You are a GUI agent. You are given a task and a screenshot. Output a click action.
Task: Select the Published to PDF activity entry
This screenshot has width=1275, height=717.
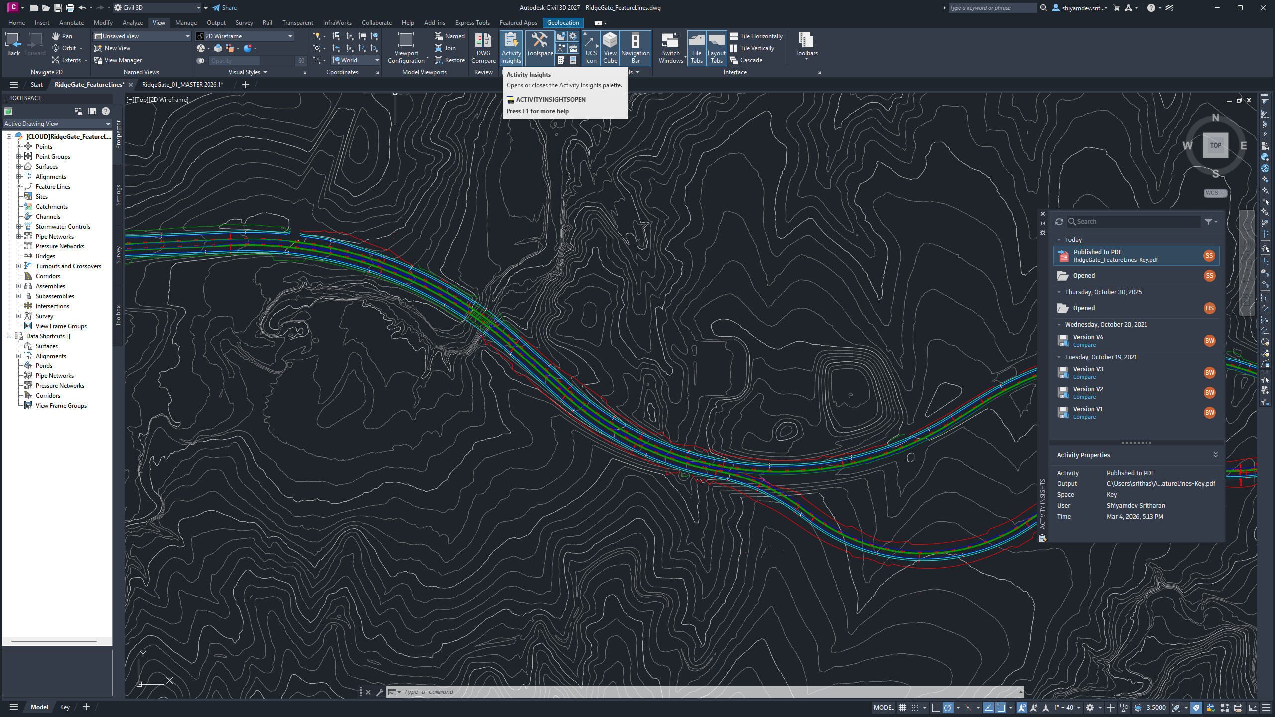point(1136,256)
